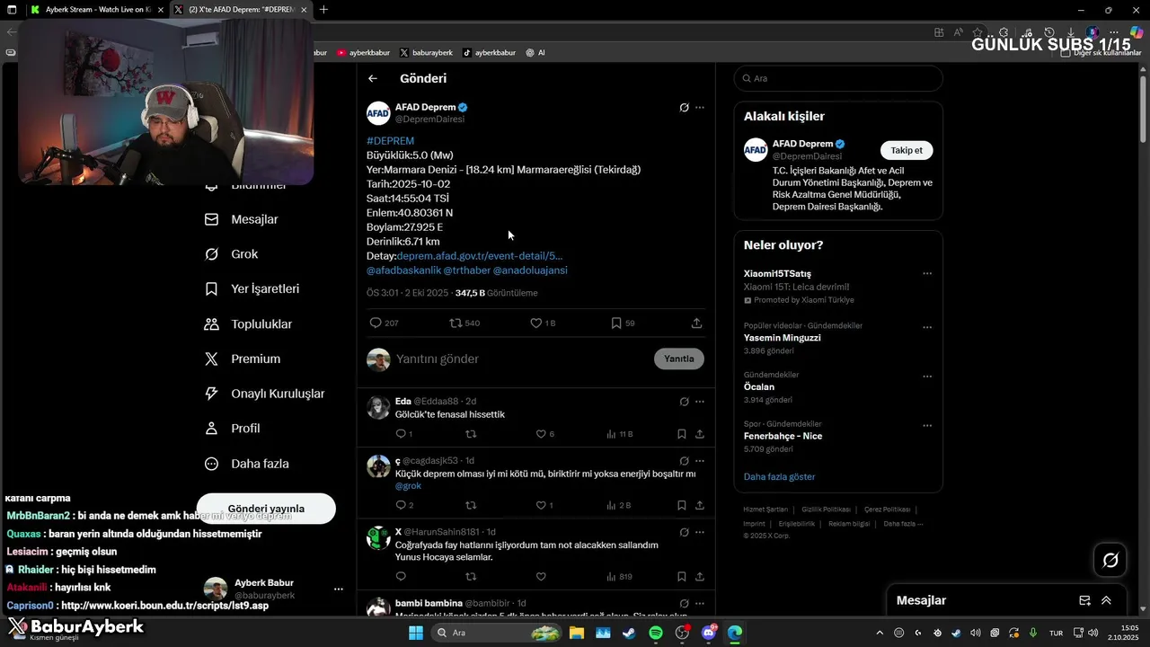This screenshot has height=647, width=1150.
Task: Open the Yasemin Minguzzi trend
Action: [x=783, y=338]
